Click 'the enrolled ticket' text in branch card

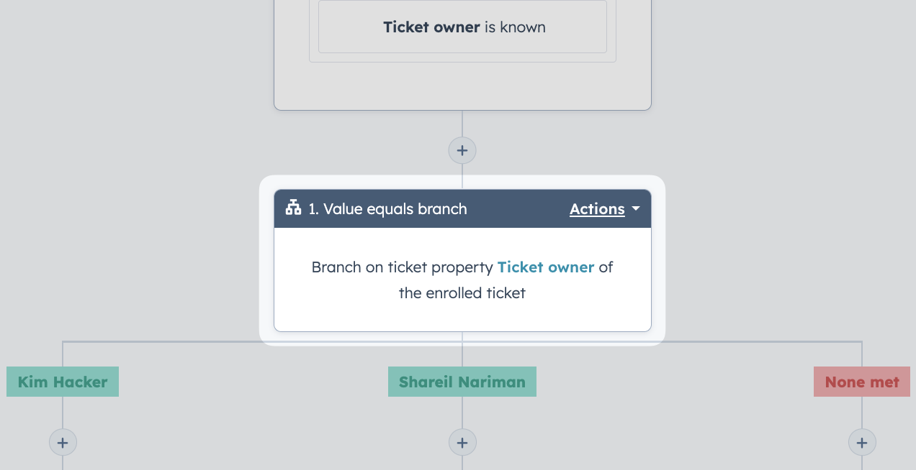pos(462,293)
